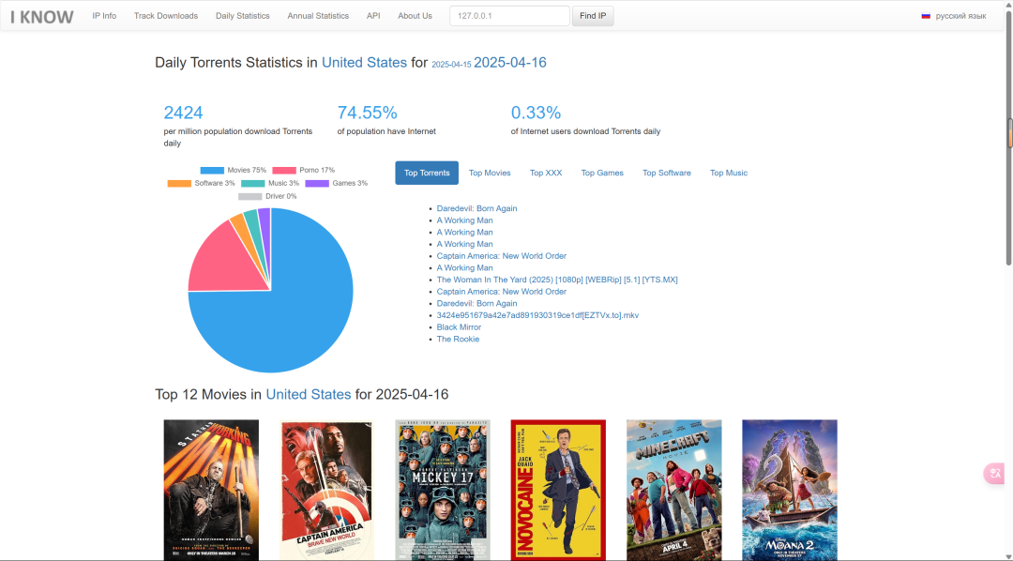
Task: Select the Top Torrents tab
Action: tap(427, 173)
